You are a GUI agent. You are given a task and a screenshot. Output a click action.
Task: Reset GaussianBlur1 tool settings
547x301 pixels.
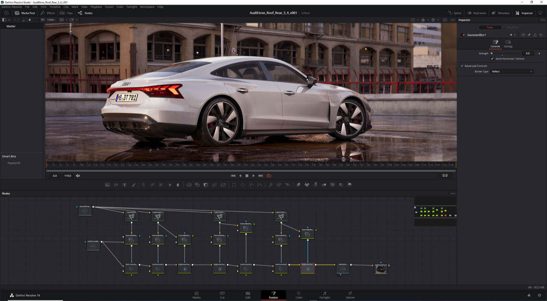point(541,35)
